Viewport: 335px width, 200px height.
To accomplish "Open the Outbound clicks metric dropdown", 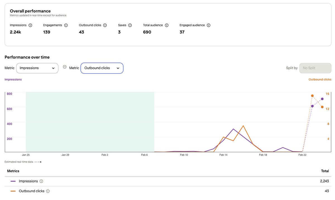I will [x=102, y=68].
